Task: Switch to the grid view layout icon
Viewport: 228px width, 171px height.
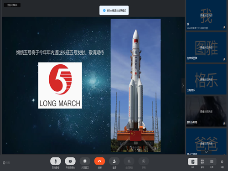Action: [x=202, y=161]
